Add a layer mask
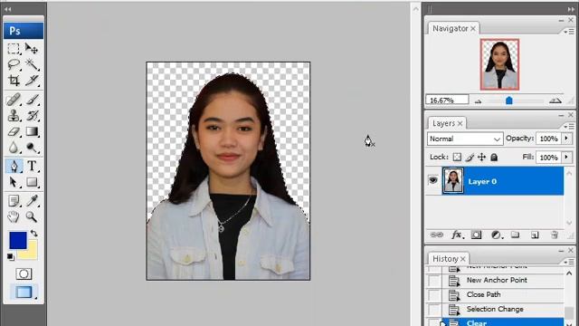Image resolution: width=579 pixels, height=326 pixels. tap(477, 235)
